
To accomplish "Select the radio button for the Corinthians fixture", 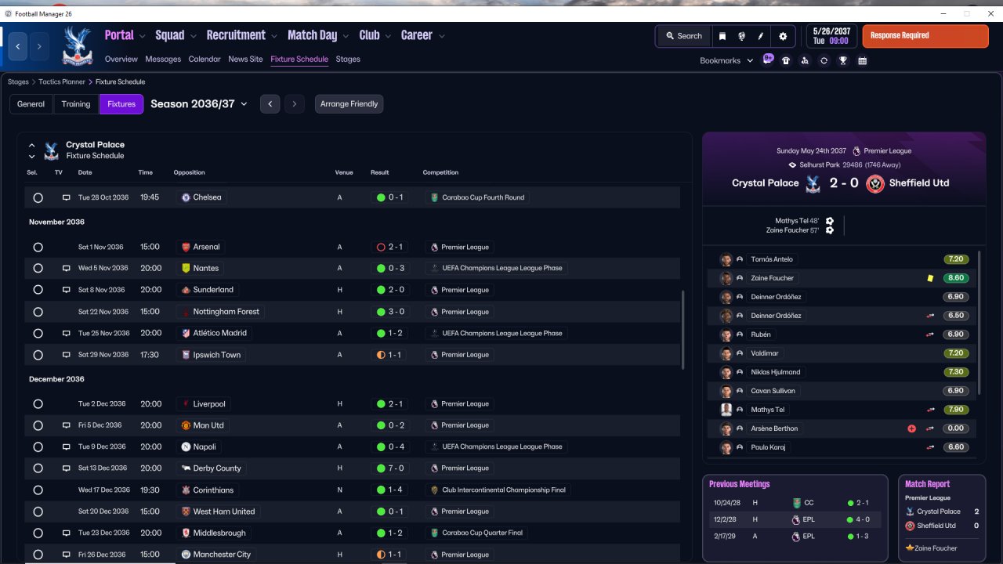I will [x=38, y=490].
